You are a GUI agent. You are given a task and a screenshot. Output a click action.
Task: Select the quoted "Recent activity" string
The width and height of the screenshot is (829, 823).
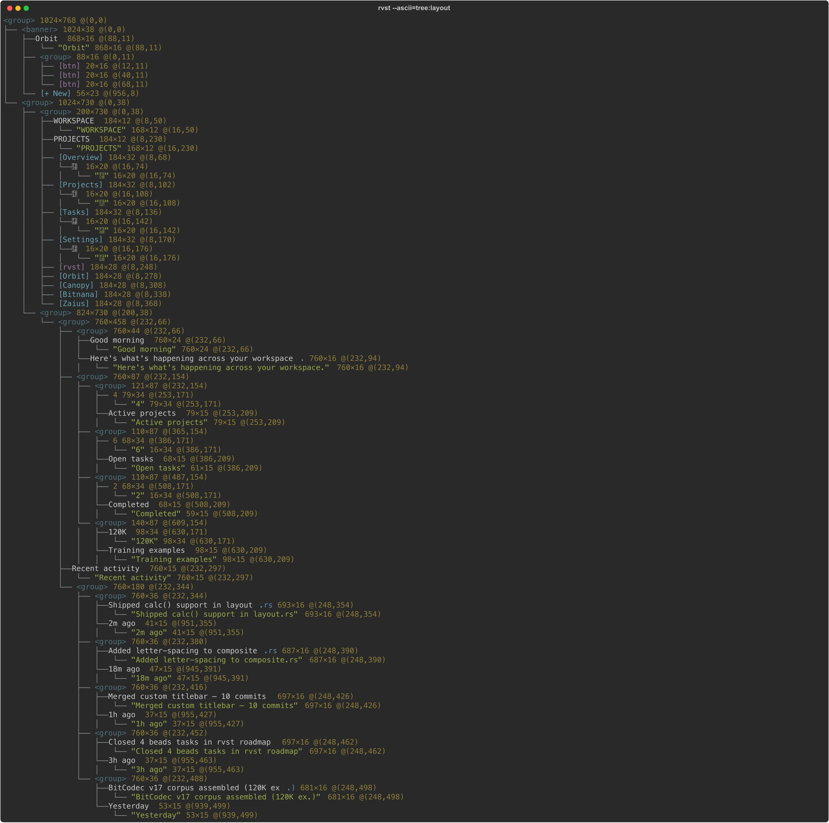click(x=133, y=578)
